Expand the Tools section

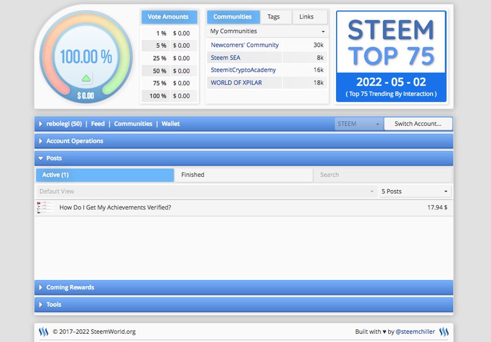[244, 305]
